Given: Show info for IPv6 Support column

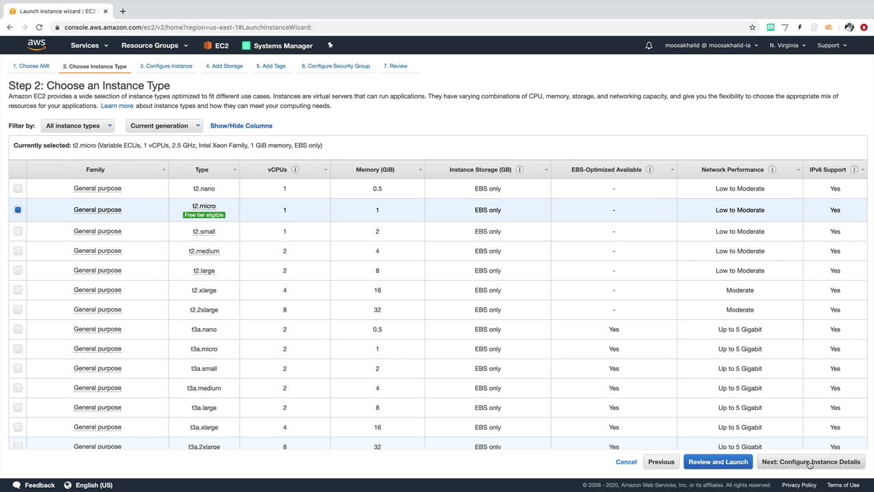Looking at the screenshot, I should point(854,169).
